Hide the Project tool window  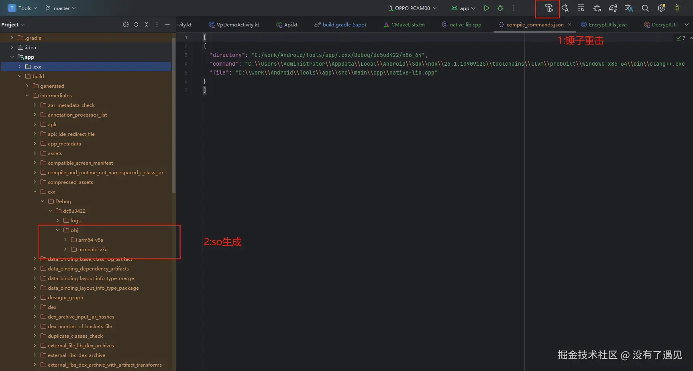167,24
